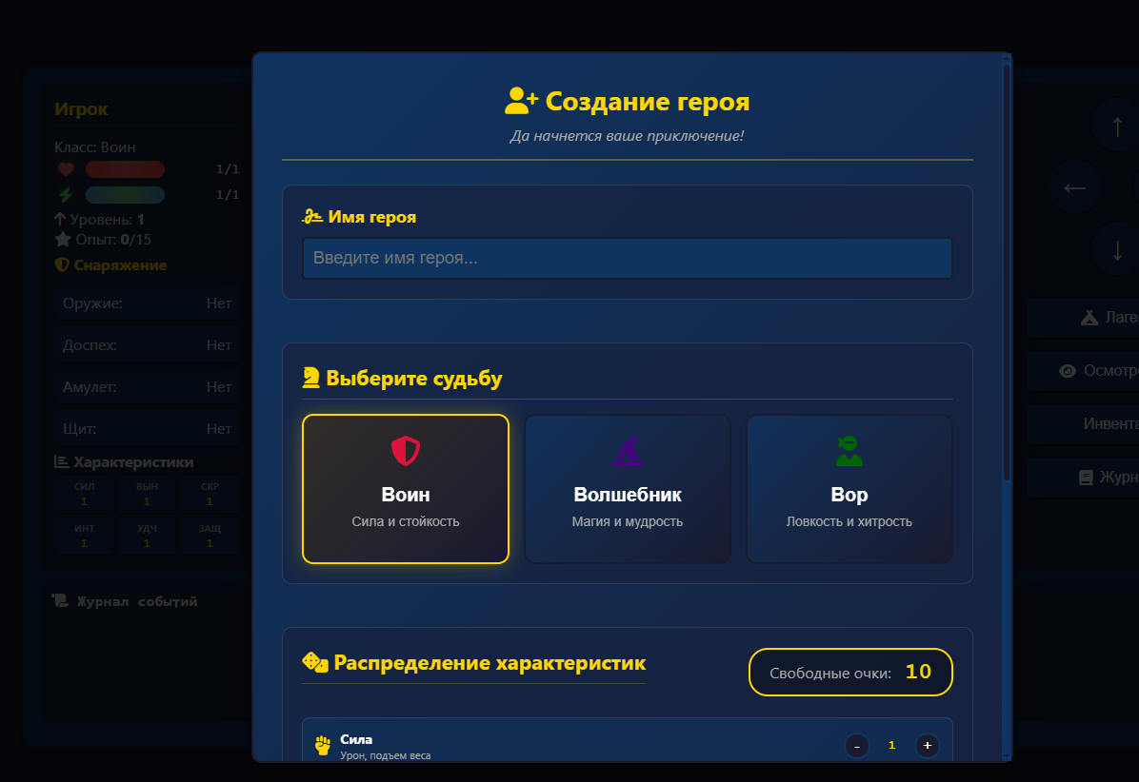Click the hero name input field
Viewport: 1139px width, 782px height.
pyautogui.click(x=628, y=258)
